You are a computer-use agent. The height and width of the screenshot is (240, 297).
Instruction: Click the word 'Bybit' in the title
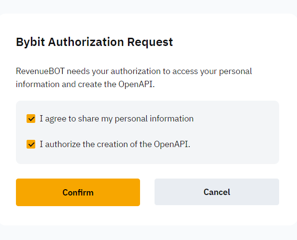30,42
